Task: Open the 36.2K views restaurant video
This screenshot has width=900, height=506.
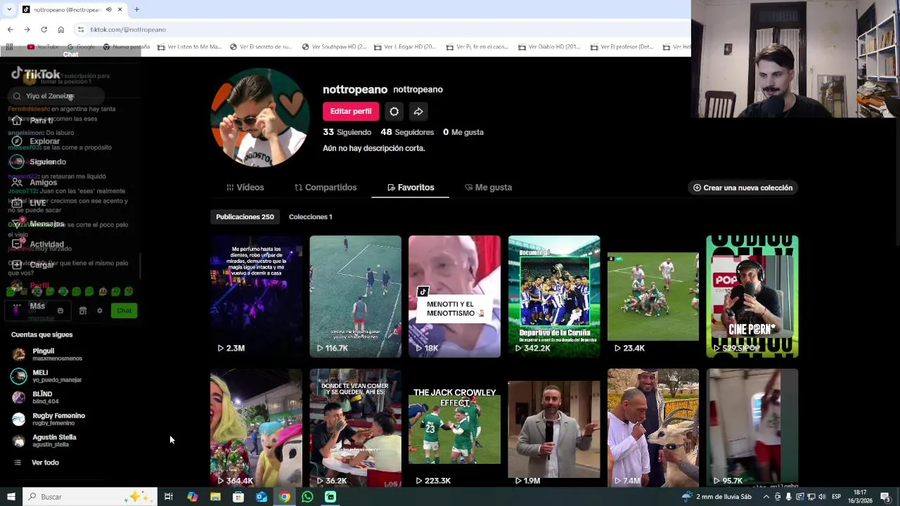Action: click(355, 427)
